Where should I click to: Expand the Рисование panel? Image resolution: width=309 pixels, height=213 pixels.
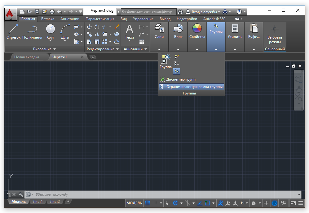pos(44,49)
